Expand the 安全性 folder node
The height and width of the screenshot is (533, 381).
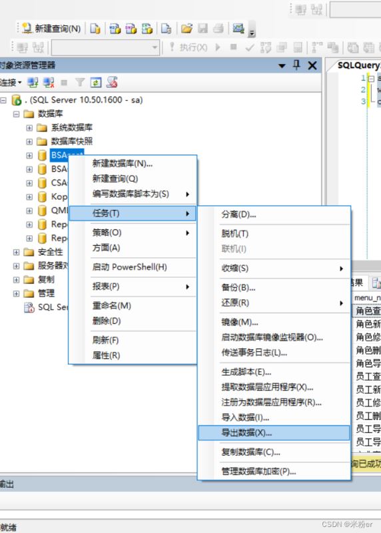pos(16,253)
